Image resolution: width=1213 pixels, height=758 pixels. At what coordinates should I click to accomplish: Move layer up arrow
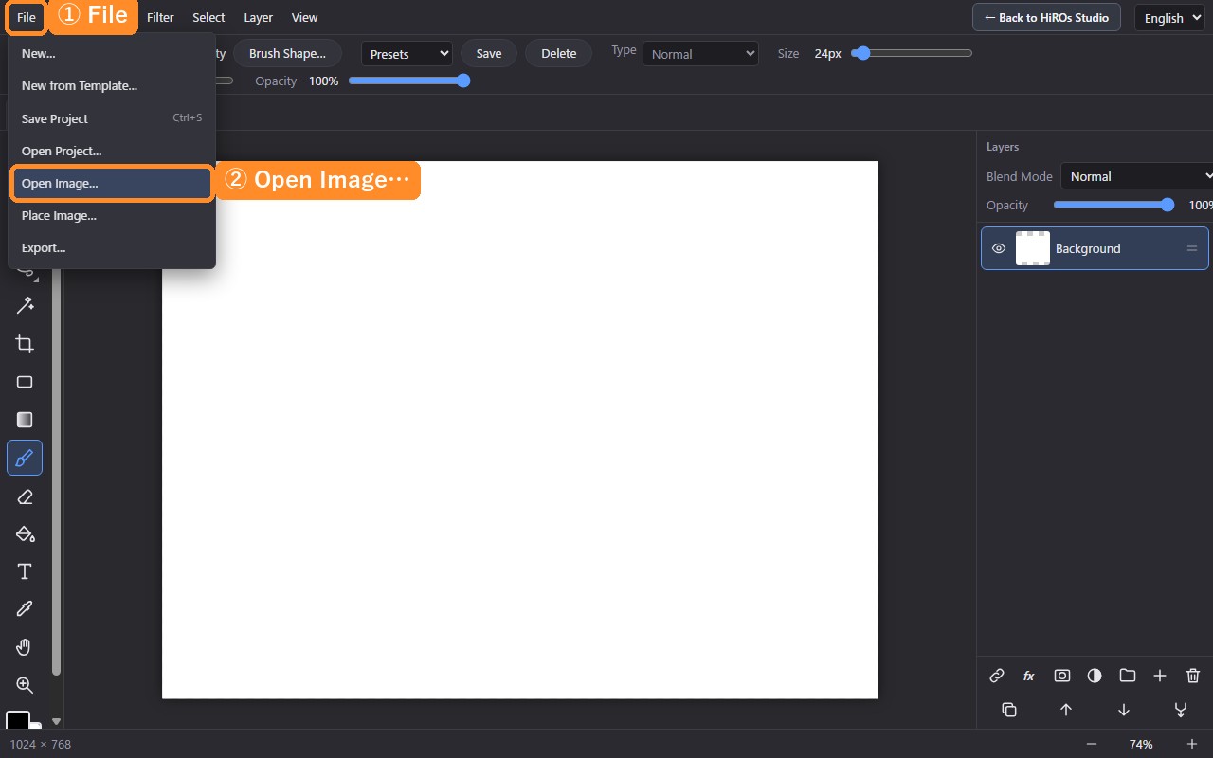point(1066,710)
